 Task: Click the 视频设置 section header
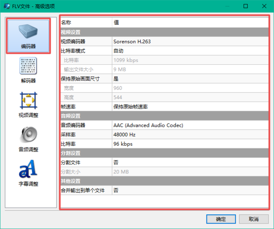[x=164, y=32]
